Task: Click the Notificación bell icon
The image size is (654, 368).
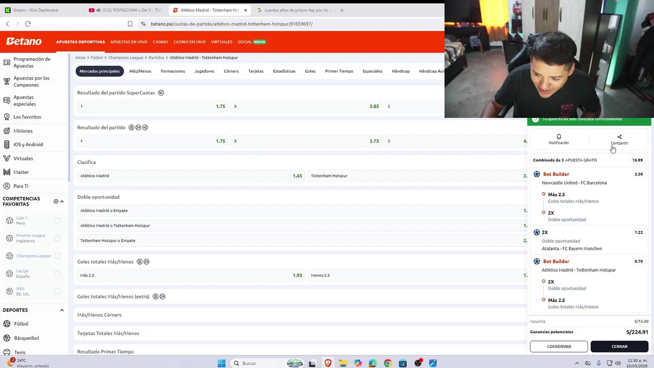Action: pyautogui.click(x=558, y=136)
